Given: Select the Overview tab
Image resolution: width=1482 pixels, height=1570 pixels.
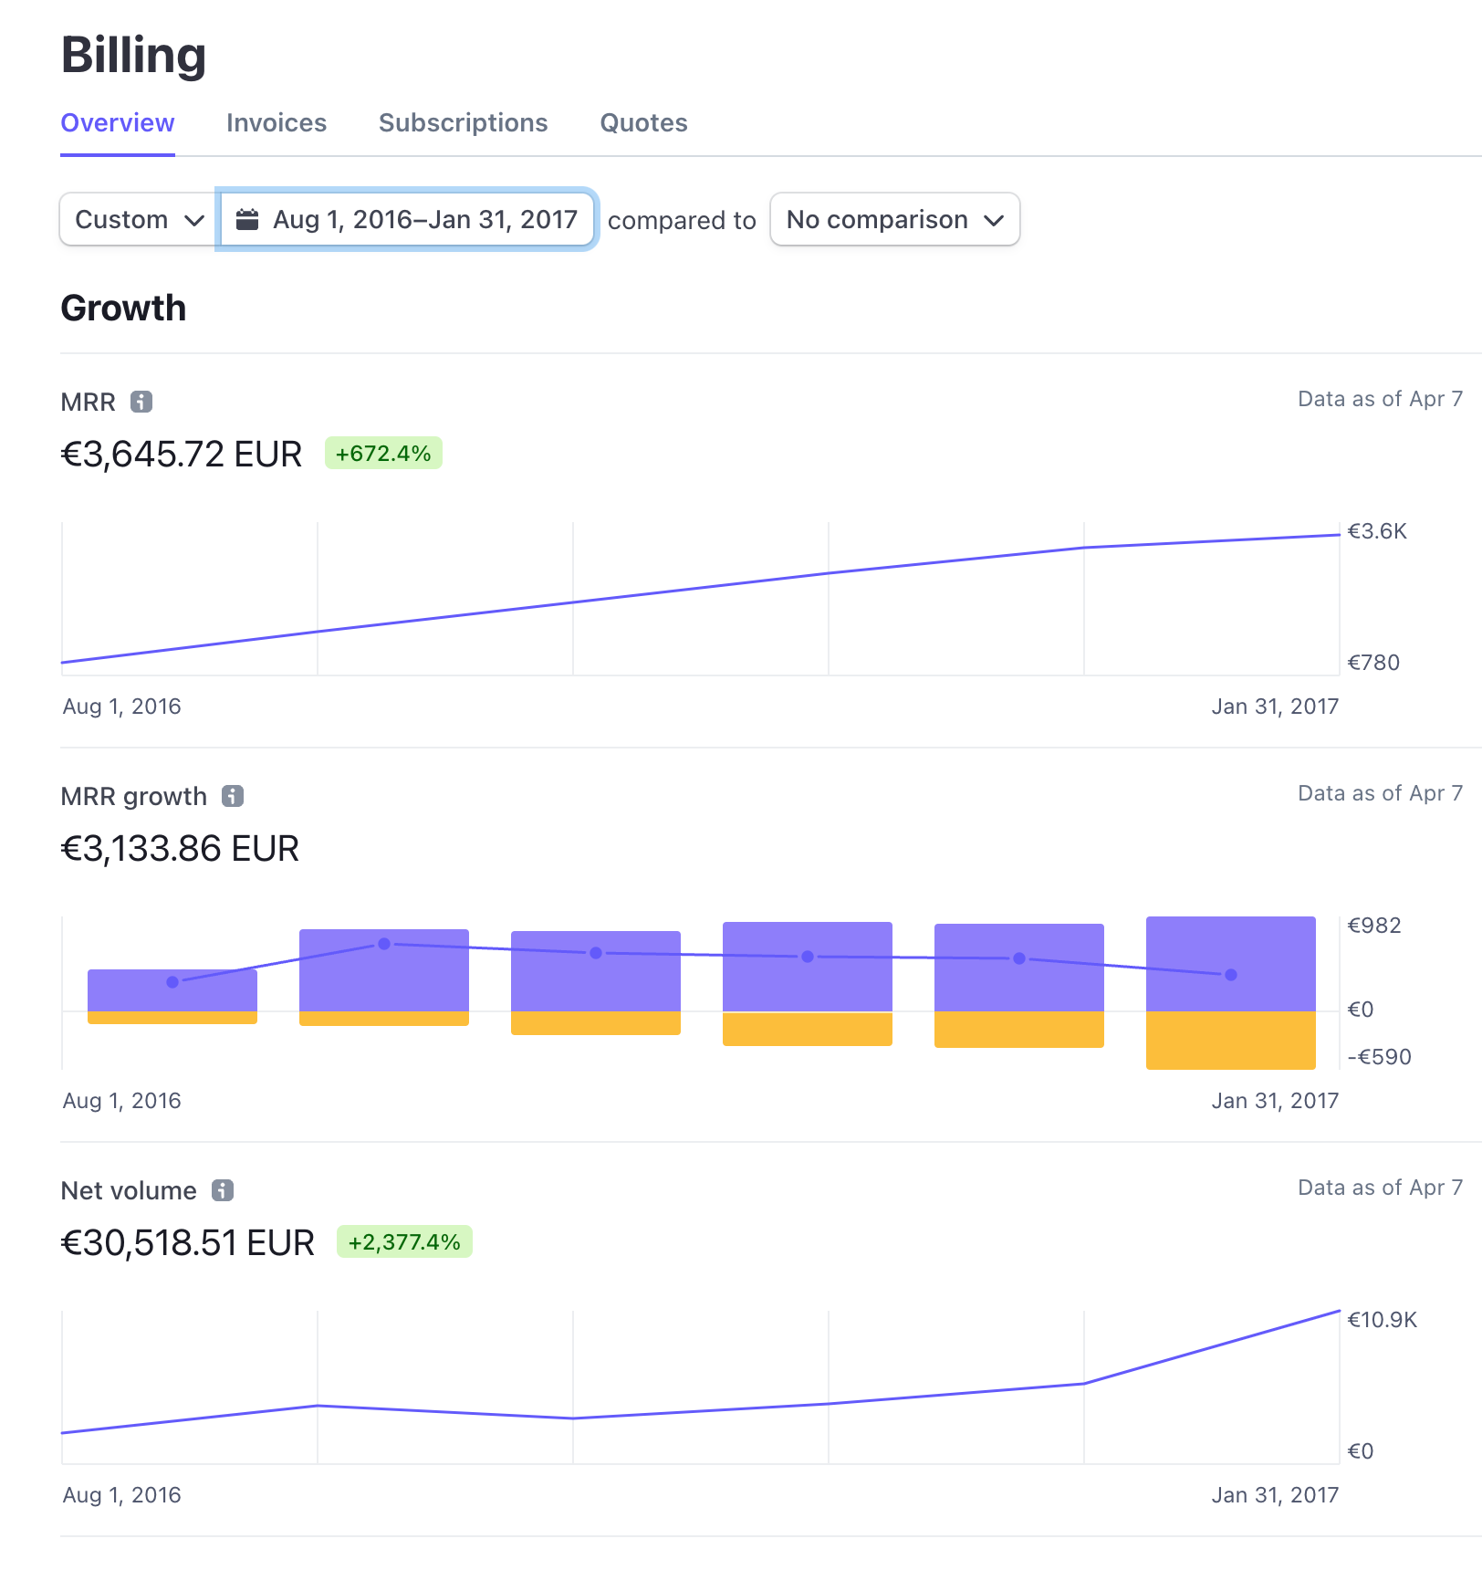Looking at the screenshot, I should 118,123.
